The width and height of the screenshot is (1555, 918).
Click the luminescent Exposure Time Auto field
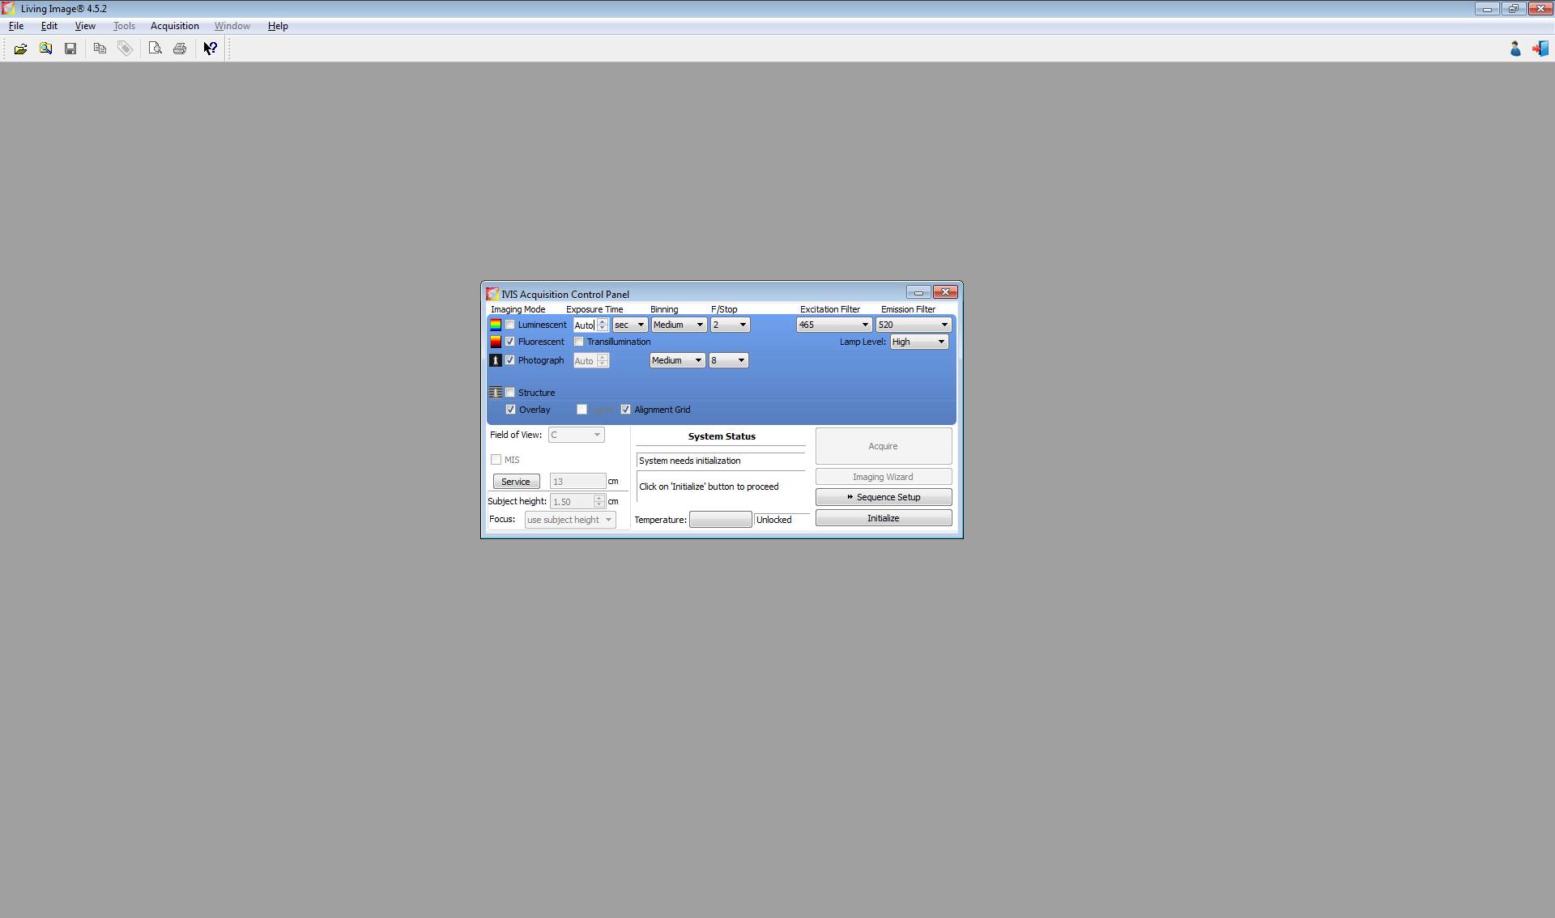[x=584, y=325]
